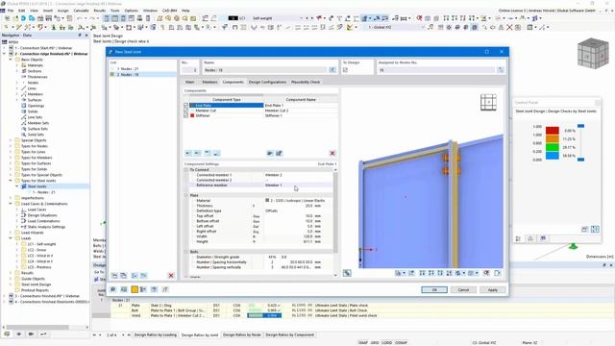Select Steel Joints in the navigator tree
This screenshot has height=346, width=615.
[x=37, y=186]
